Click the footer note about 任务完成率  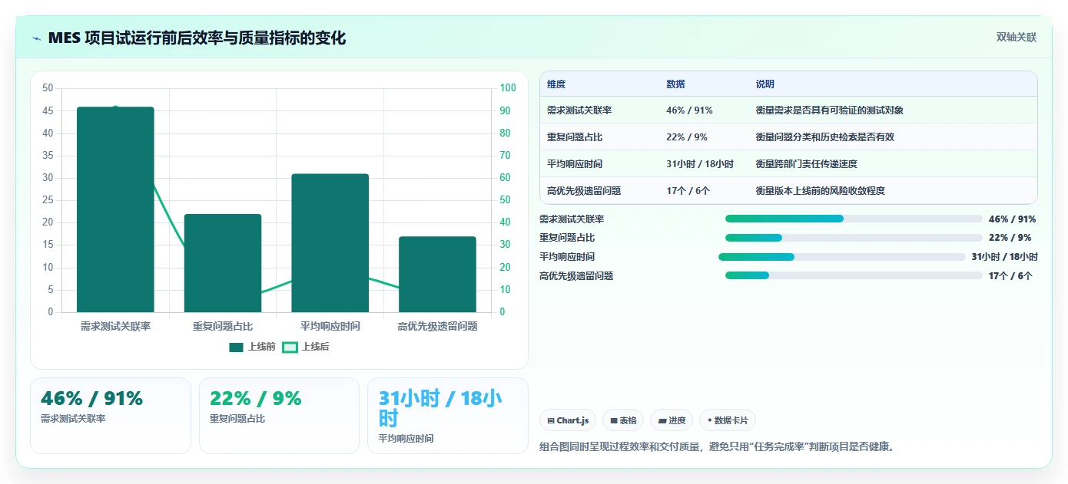point(718,447)
